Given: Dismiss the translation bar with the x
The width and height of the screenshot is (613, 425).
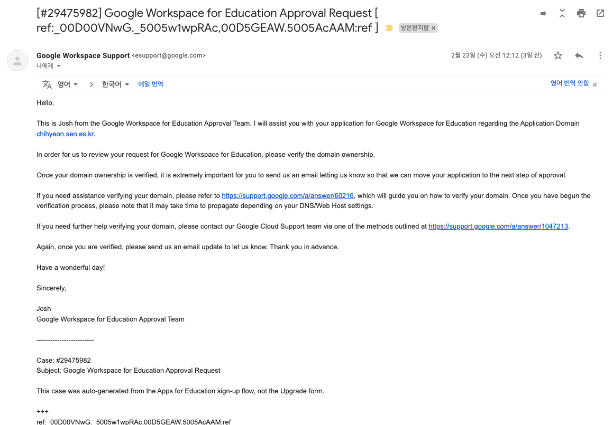Looking at the screenshot, I should [594, 84].
